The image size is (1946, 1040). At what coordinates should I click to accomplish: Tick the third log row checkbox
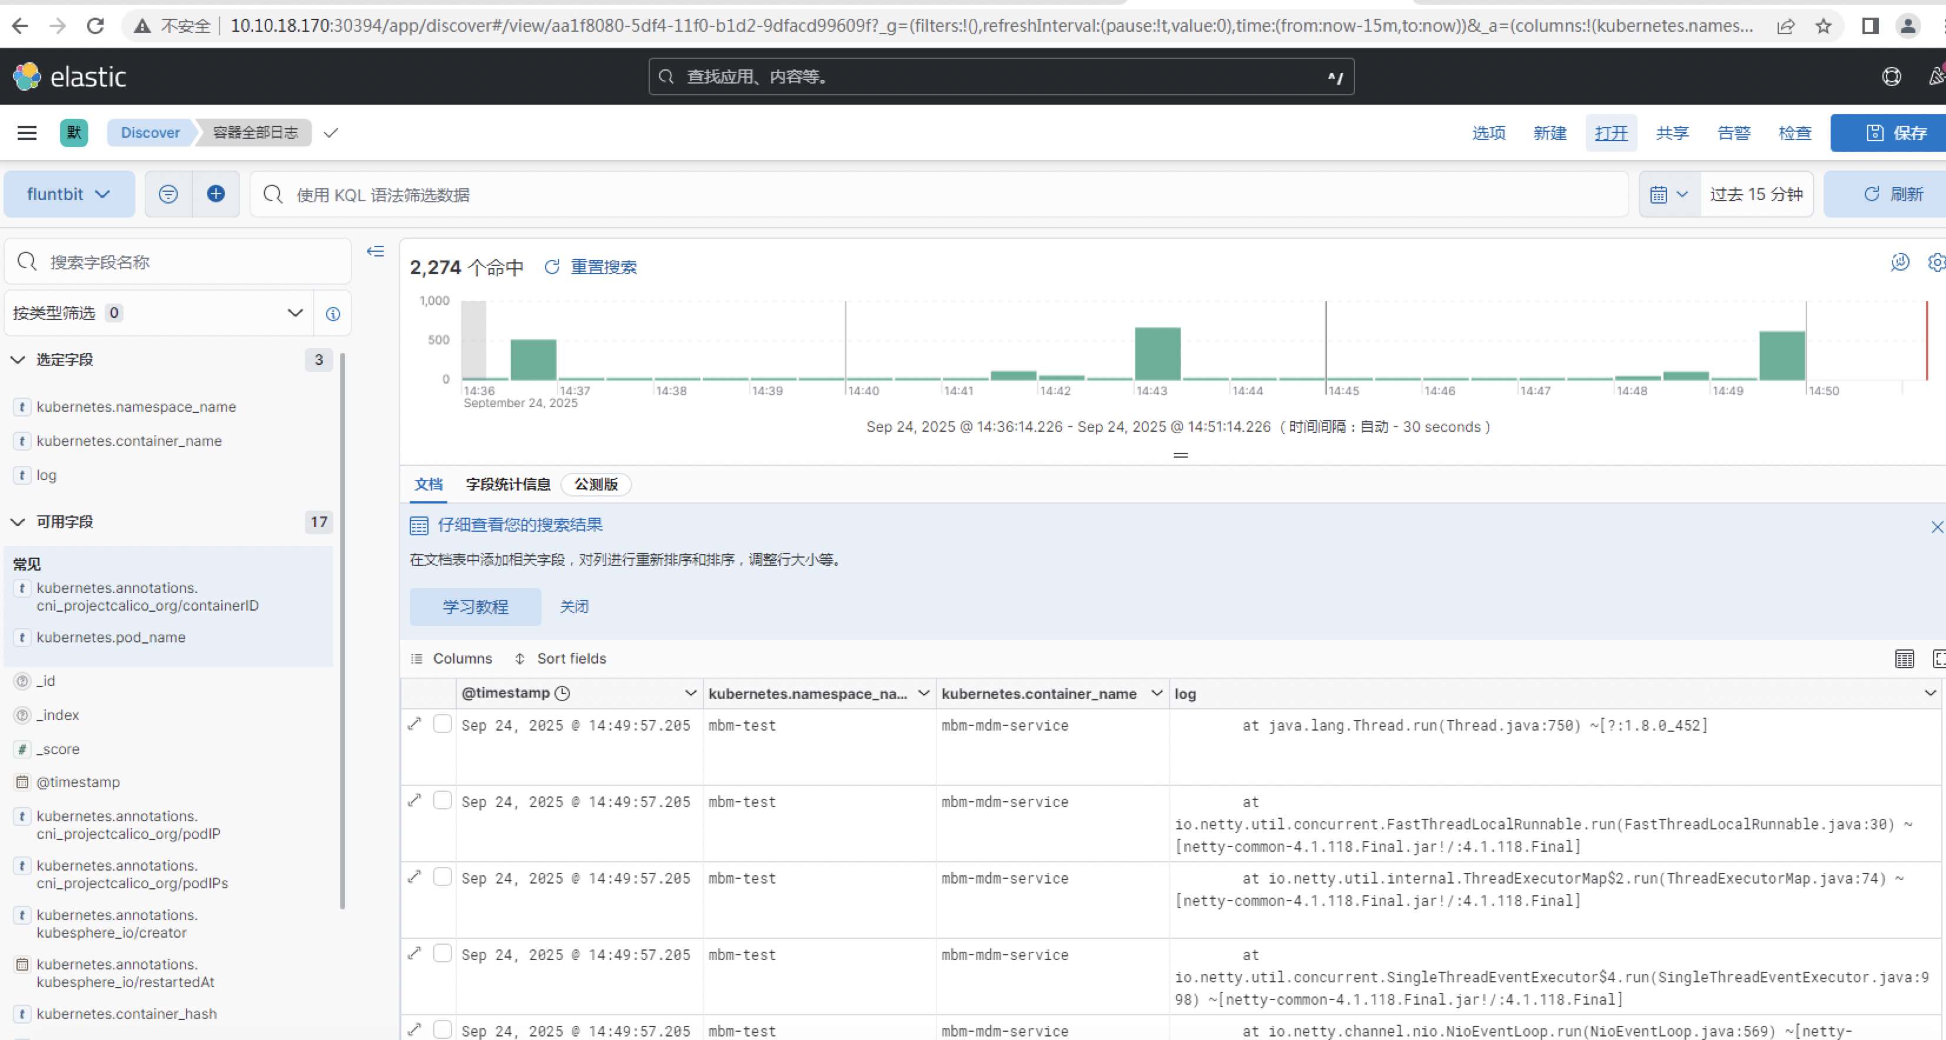(x=443, y=877)
